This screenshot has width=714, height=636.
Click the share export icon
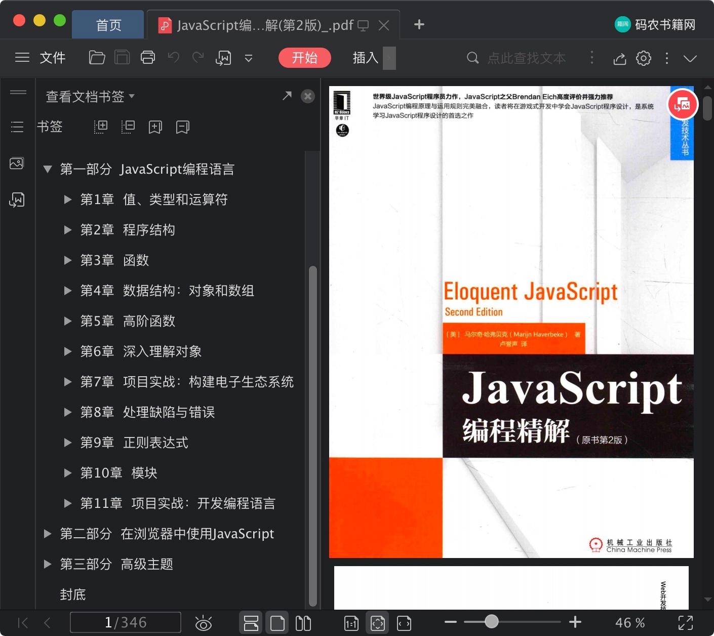(620, 59)
